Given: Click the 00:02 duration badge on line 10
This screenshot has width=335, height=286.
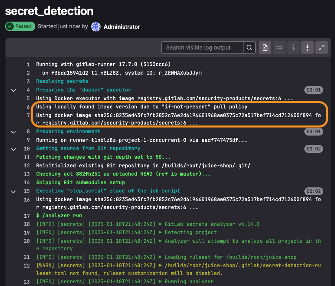Looking at the screenshot, I should pos(314,149).
